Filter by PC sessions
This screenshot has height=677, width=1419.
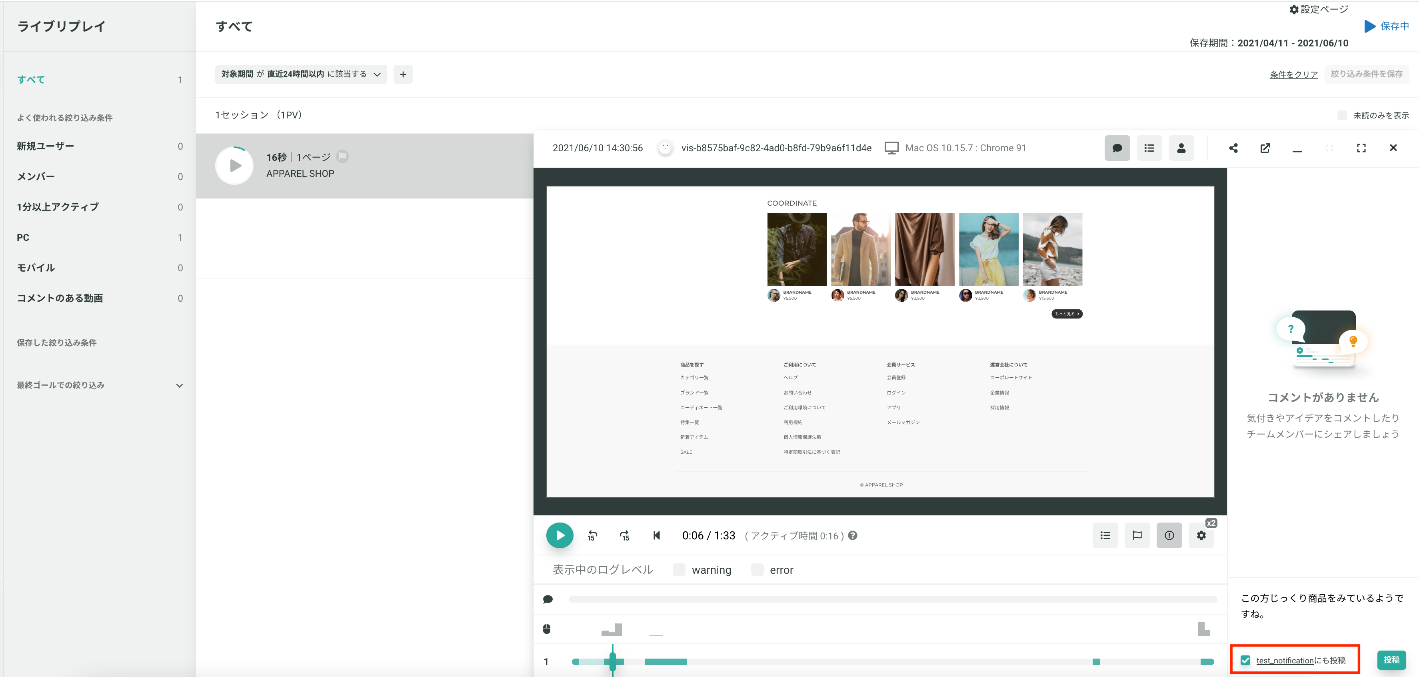(x=100, y=238)
